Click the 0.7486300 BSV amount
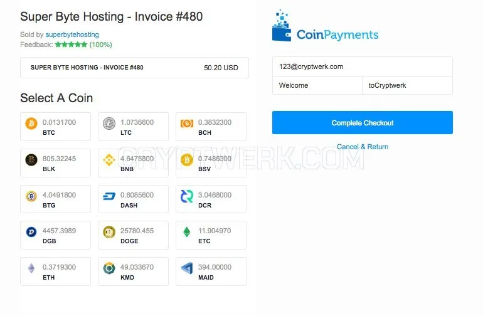The width and height of the screenshot is (483, 316). (215, 159)
